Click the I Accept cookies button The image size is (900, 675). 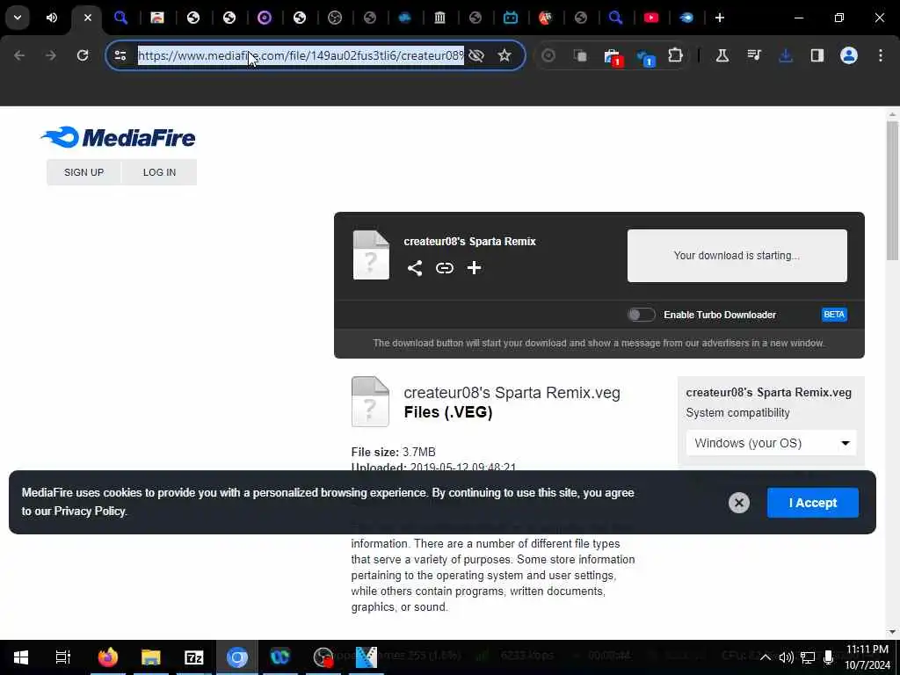[813, 503]
